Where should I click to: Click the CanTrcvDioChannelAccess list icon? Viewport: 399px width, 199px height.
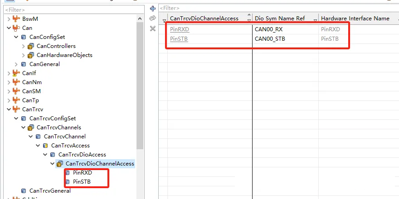[x=60, y=164]
